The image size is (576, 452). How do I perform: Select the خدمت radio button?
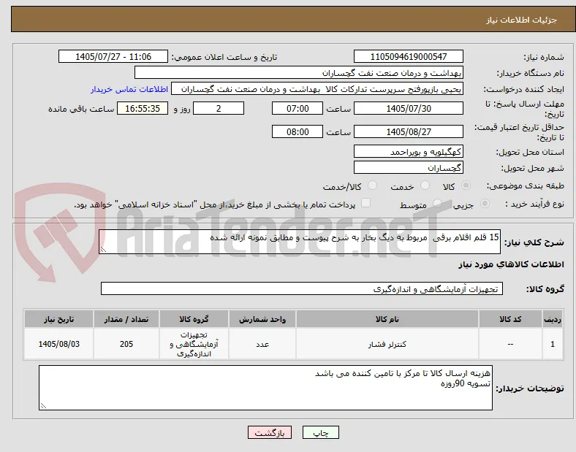(425, 185)
